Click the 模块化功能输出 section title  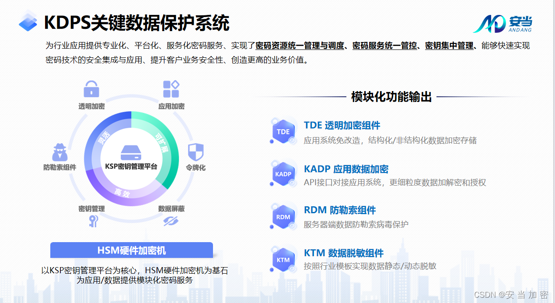click(391, 97)
